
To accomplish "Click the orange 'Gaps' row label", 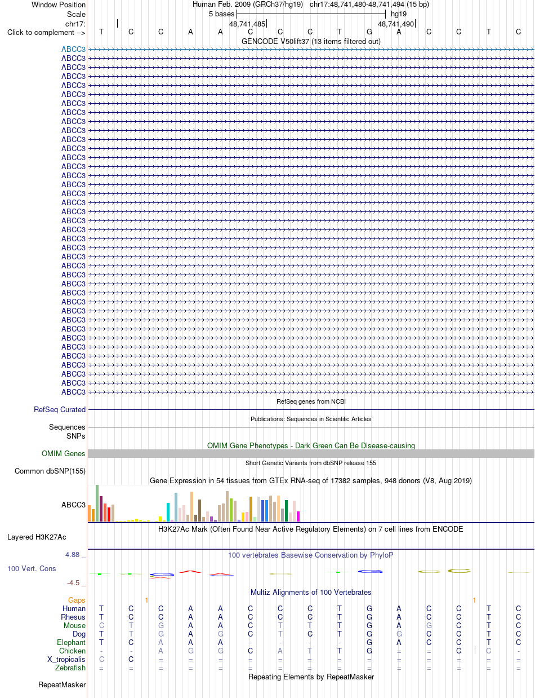I will tap(77, 600).
